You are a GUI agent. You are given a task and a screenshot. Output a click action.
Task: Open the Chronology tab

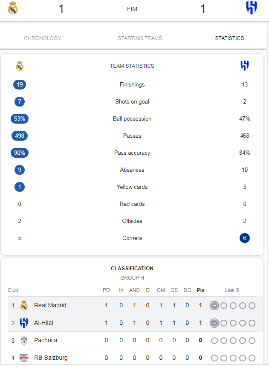click(43, 38)
